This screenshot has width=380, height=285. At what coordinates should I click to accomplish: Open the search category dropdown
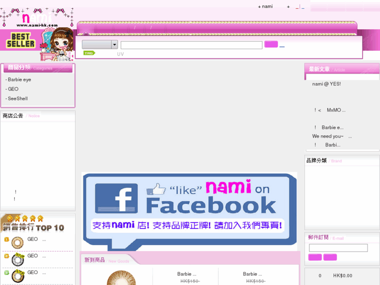click(100, 44)
